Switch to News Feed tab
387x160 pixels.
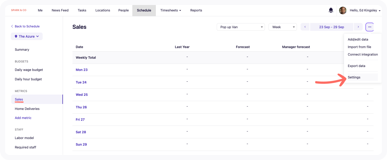(x=60, y=10)
